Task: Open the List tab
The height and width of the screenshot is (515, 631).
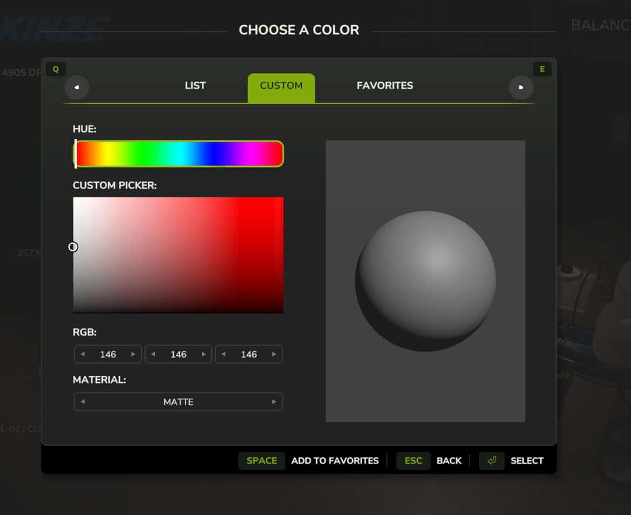Action: (195, 86)
